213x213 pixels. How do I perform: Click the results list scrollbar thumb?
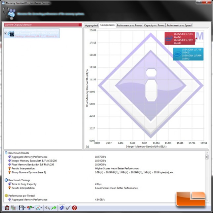coord(207,157)
